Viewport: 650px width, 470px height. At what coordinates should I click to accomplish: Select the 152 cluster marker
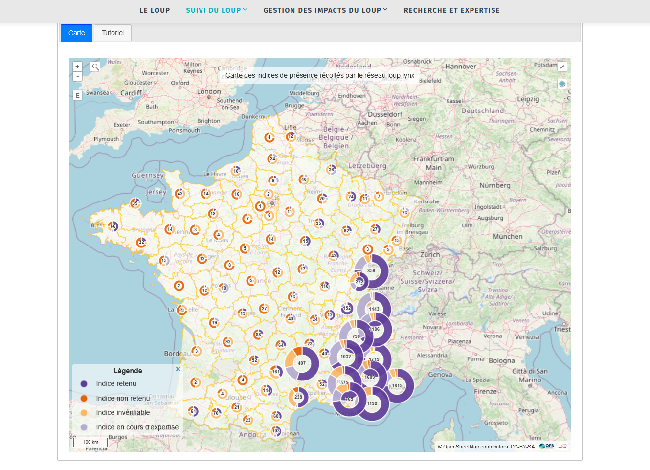[x=347, y=308]
